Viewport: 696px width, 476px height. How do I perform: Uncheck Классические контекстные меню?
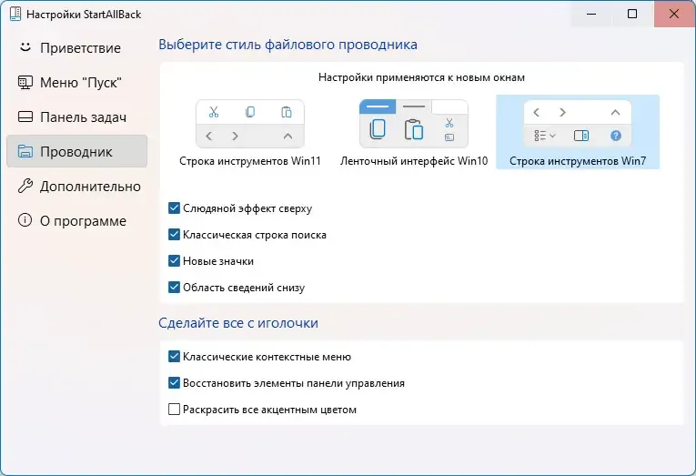(x=174, y=356)
